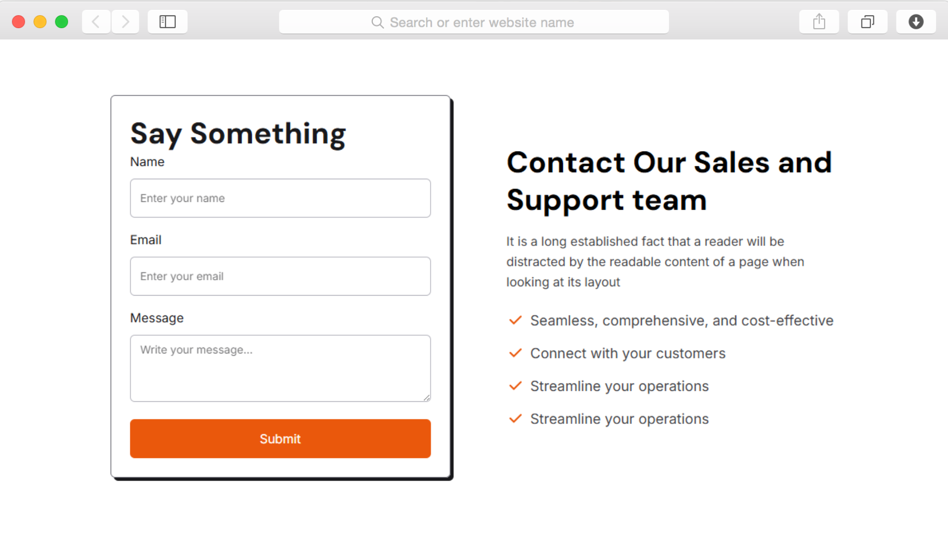Viewport: 948px width, 533px height.
Task: Click the browser back arrow button
Action: pos(96,22)
